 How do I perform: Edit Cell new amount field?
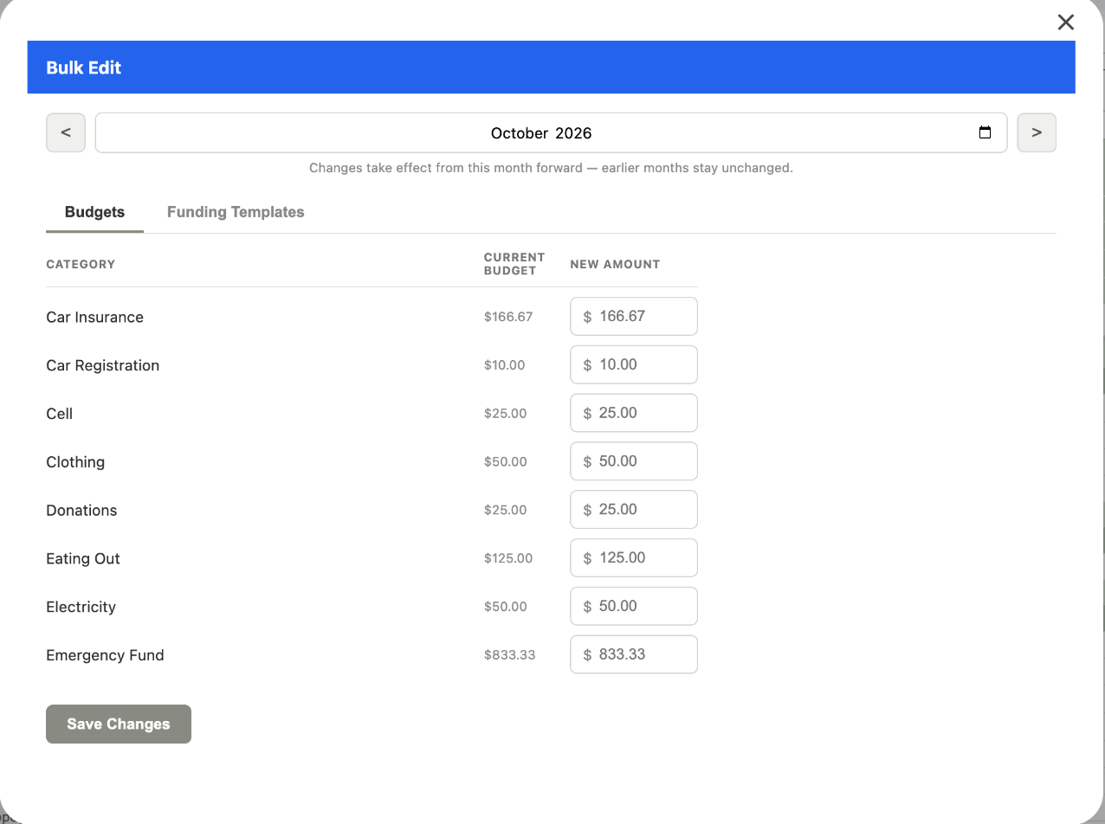634,413
